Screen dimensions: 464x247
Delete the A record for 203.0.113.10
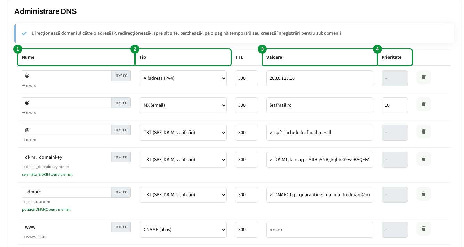(424, 77)
